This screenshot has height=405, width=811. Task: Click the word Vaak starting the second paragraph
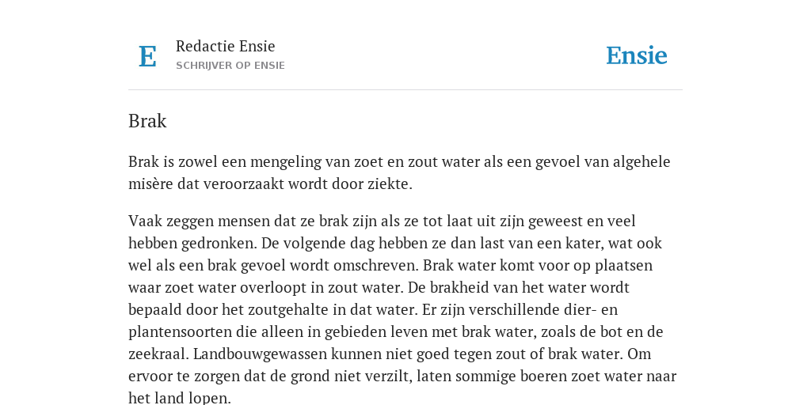tap(146, 221)
